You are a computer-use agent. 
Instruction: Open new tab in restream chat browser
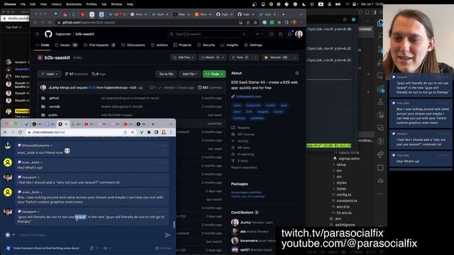[x=153, y=124]
